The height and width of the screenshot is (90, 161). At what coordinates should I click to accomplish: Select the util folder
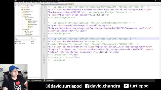pyautogui.click(x=30, y=28)
